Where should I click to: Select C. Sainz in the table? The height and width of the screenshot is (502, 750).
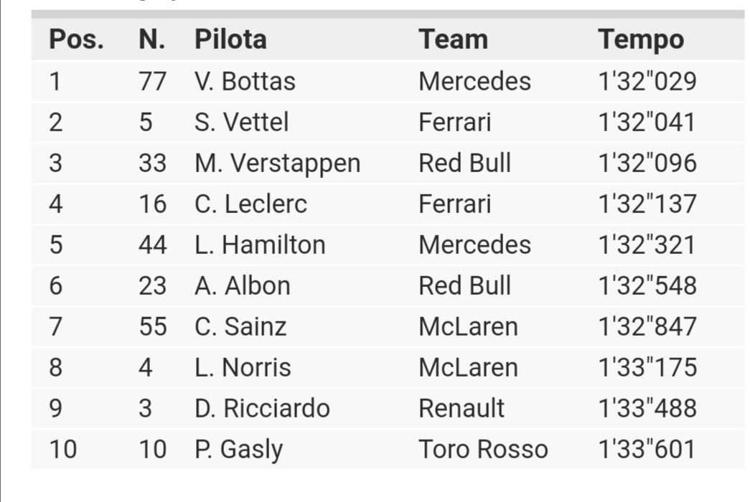[240, 326]
